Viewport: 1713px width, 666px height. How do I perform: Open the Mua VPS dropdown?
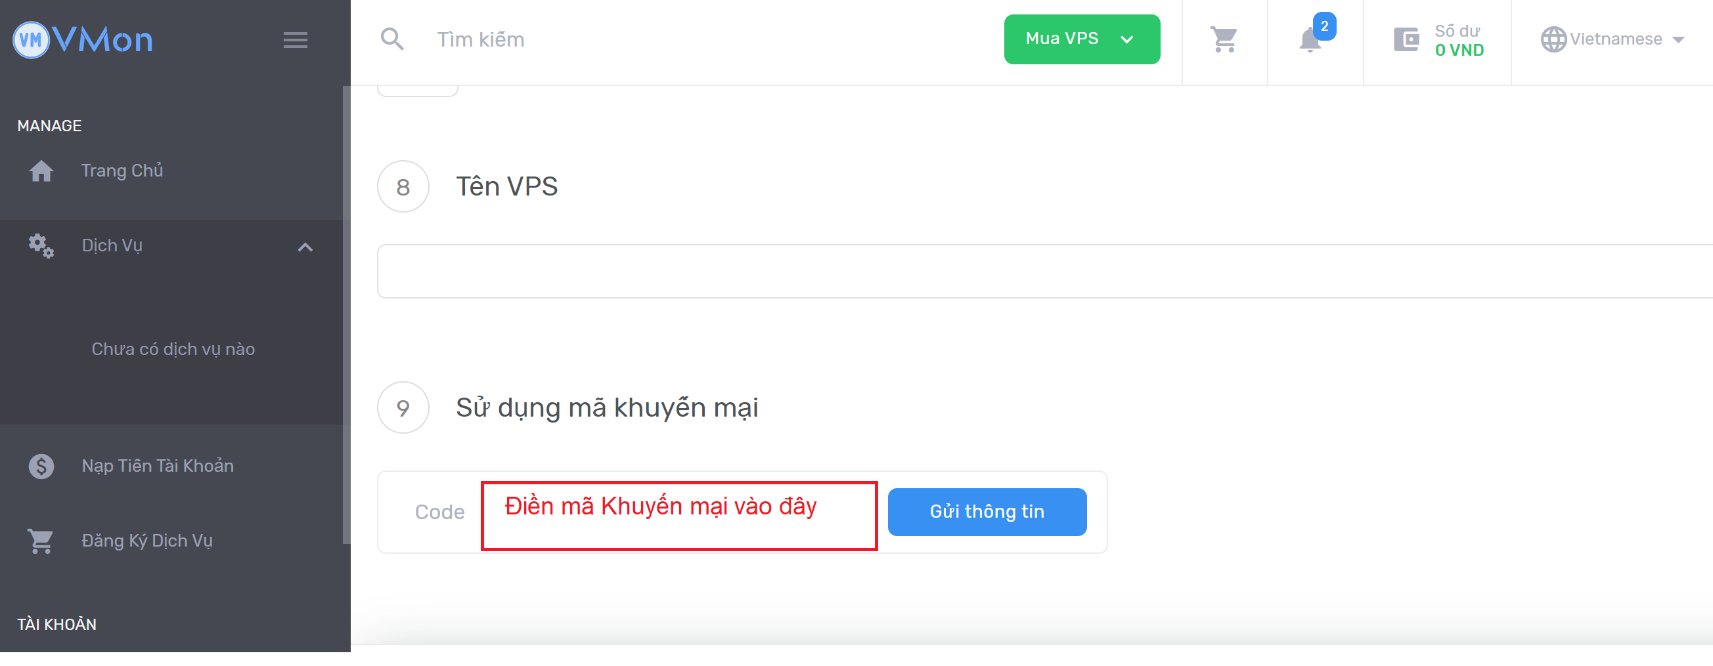point(1081,39)
